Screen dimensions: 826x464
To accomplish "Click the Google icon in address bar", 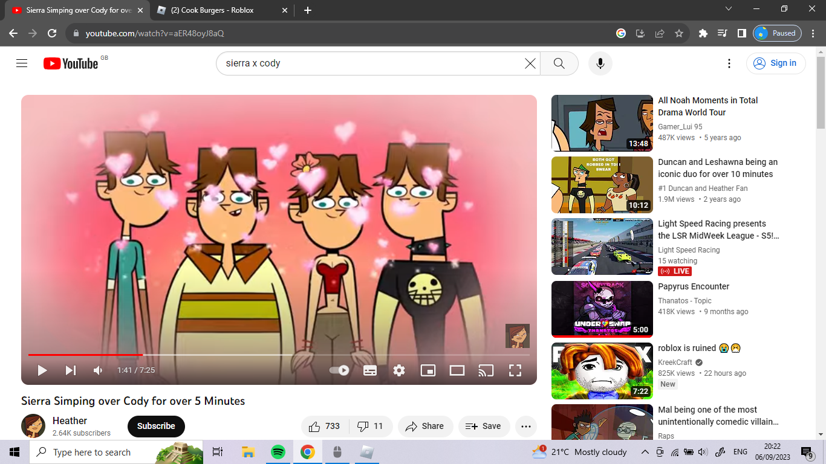I will pyautogui.click(x=621, y=33).
